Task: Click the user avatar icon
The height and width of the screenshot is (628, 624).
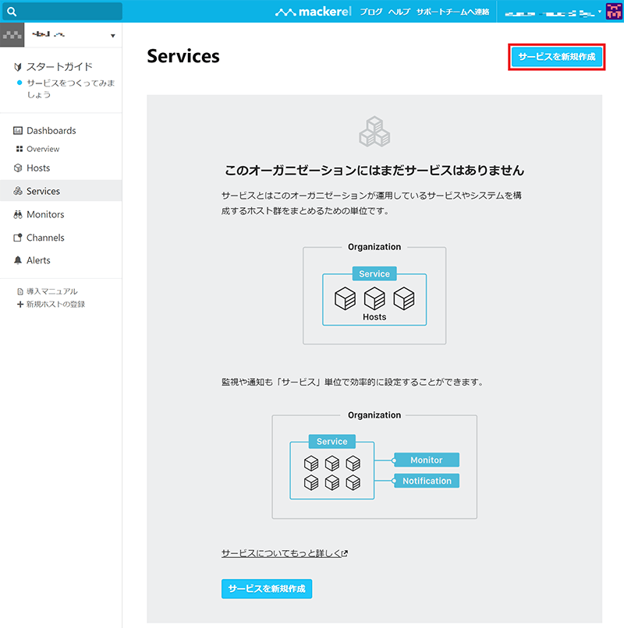Action: pyautogui.click(x=613, y=12)
